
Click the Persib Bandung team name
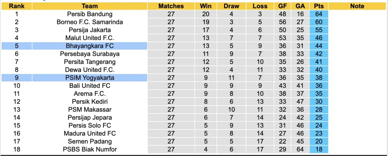pos(90,14)
